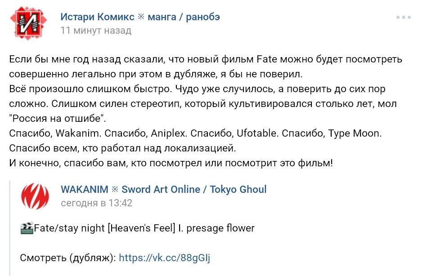Click the 'сегодня в 13:42' repost timestamp
The width and height of the screenshot is (423, 276).
point(97,203)
